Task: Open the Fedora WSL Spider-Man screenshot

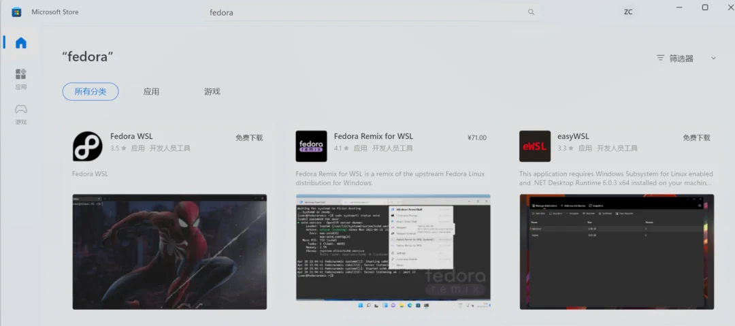Action: click(x=169, y=252)
